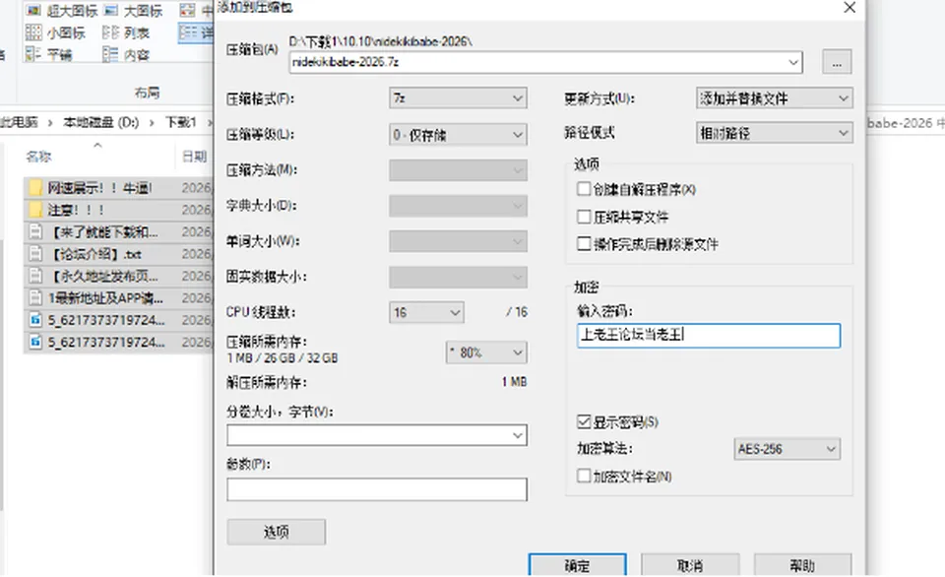Screen dimensions: 945x577
Task: Select the 平铺 layout icon in Explorer
Action: pyautogui.click(x=33, y=55)
